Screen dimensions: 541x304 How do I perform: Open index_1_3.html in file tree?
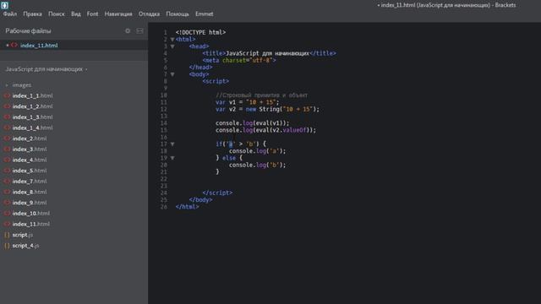[32, 117]
